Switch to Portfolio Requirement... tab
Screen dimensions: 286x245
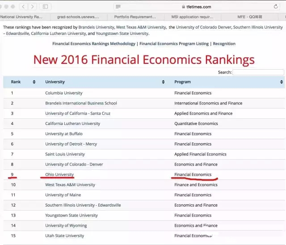tap(135, 17)
